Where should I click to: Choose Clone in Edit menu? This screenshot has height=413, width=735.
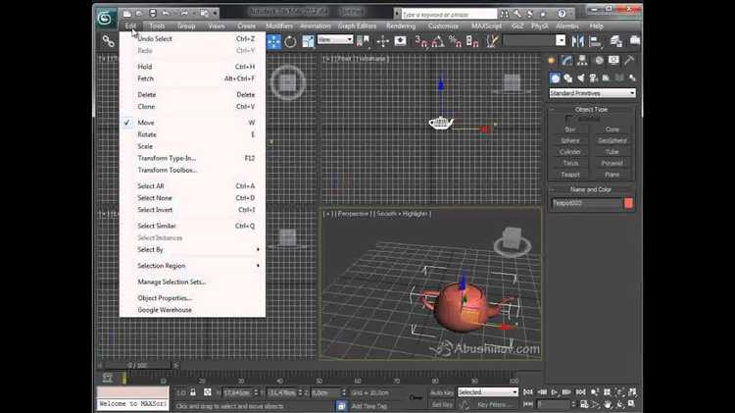pos(192,107)
